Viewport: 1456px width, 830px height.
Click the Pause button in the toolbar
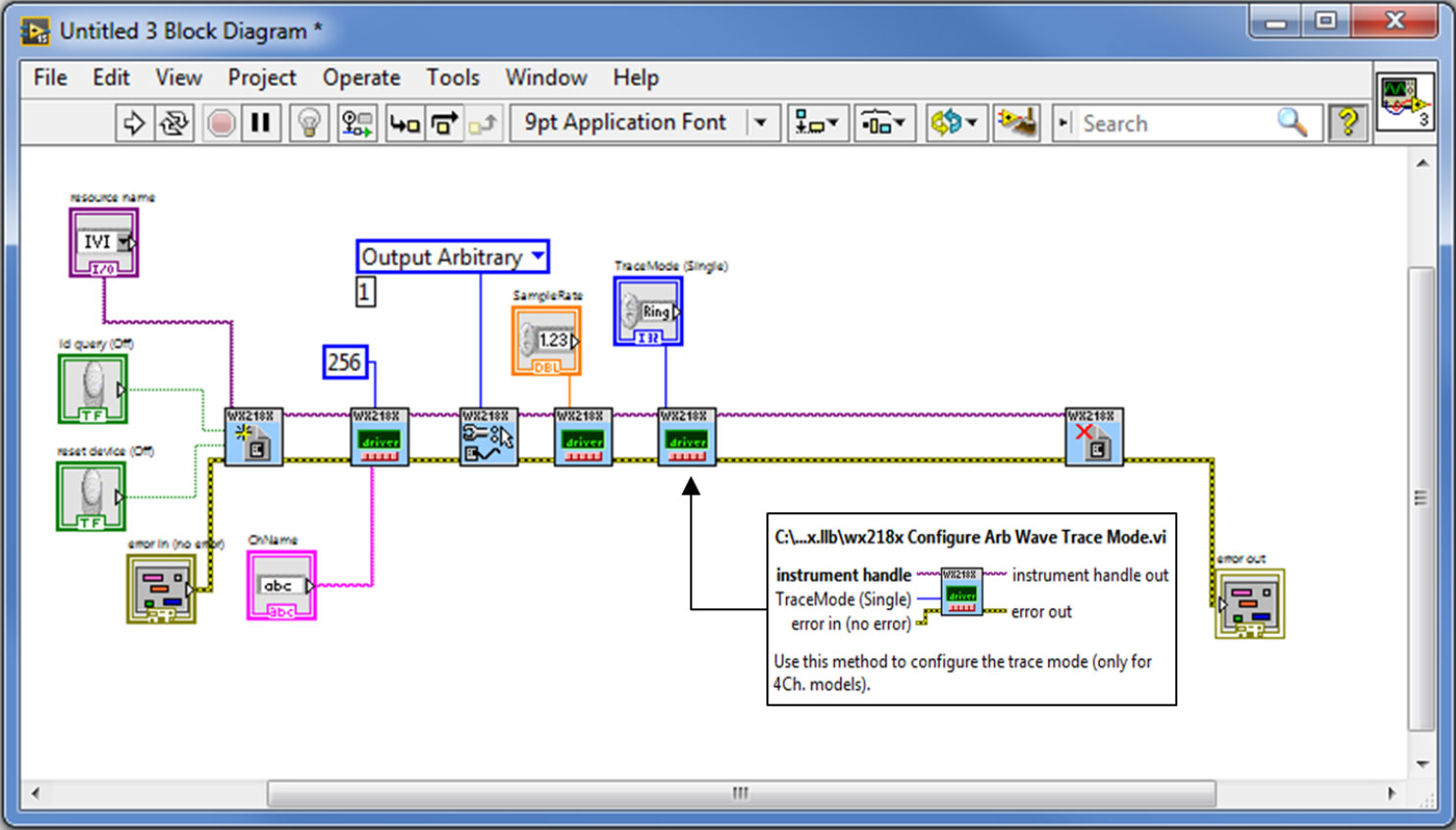[x=261, y=124]
